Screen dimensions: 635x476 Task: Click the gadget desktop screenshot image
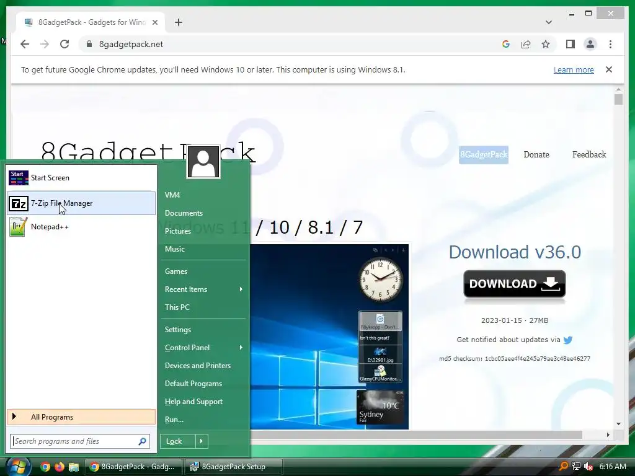pos(329,337)
